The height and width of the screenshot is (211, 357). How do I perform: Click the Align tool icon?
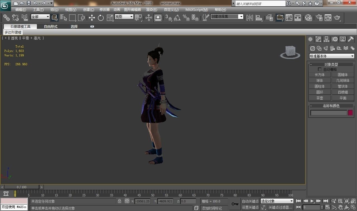tap(259, 18)
